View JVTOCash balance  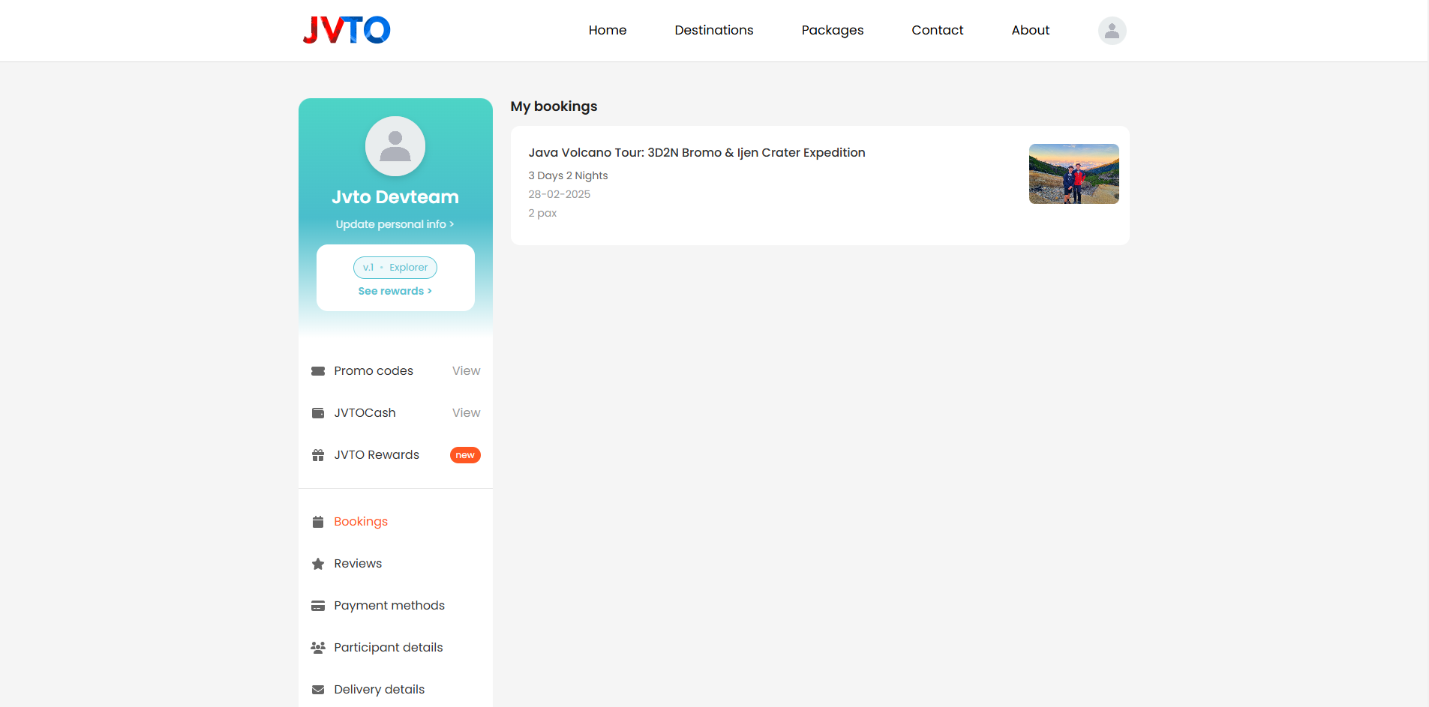(466, 413)
